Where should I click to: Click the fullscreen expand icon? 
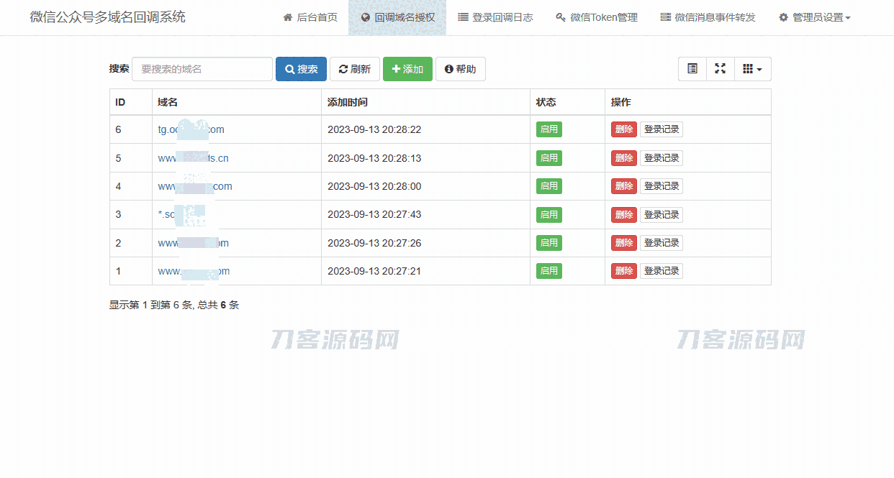[x=720, y=69]
